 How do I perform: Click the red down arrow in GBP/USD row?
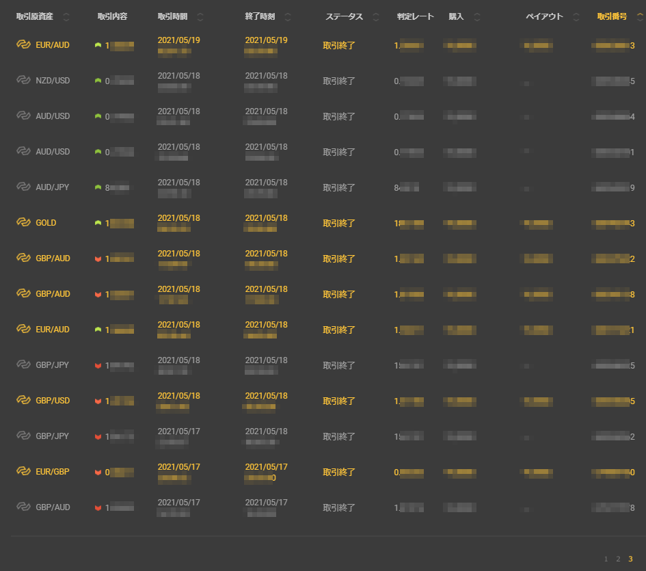98,401
